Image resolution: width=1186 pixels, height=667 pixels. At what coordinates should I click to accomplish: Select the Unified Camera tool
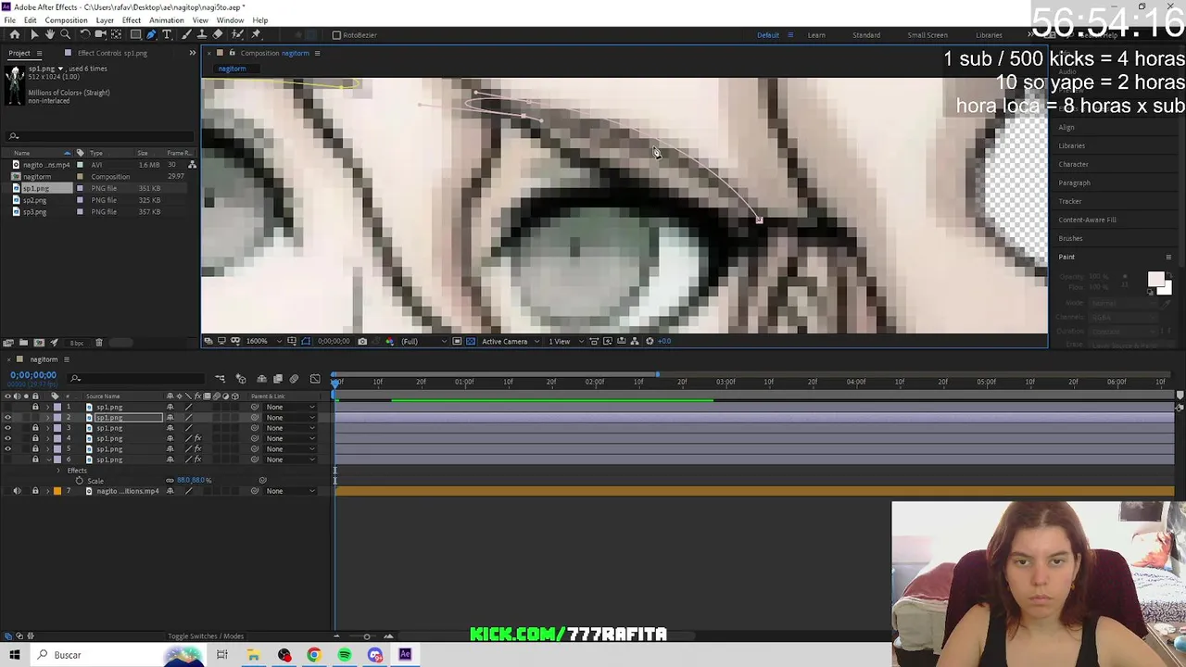click(x=100, y=34)
